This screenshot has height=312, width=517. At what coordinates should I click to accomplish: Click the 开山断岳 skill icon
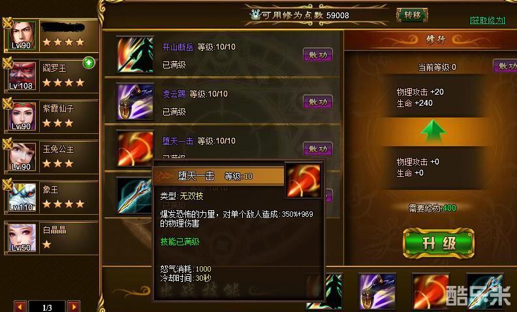click(136, 54)
